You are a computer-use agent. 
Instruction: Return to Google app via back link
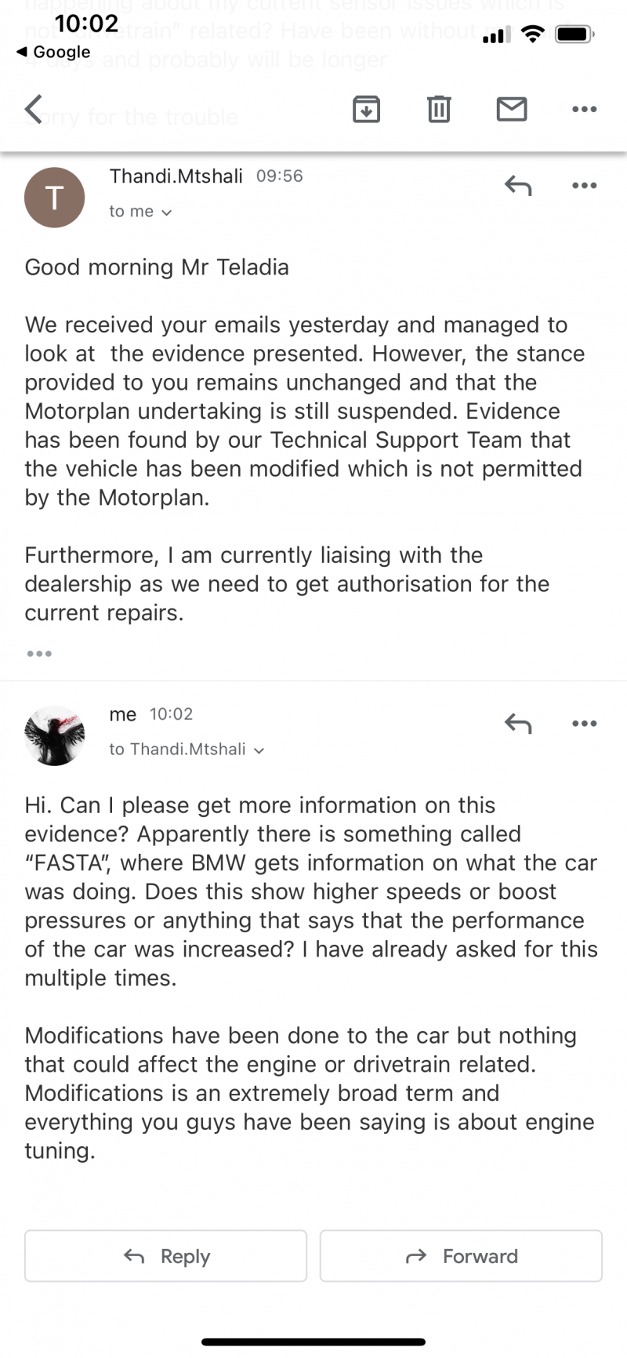coord(53,52)
